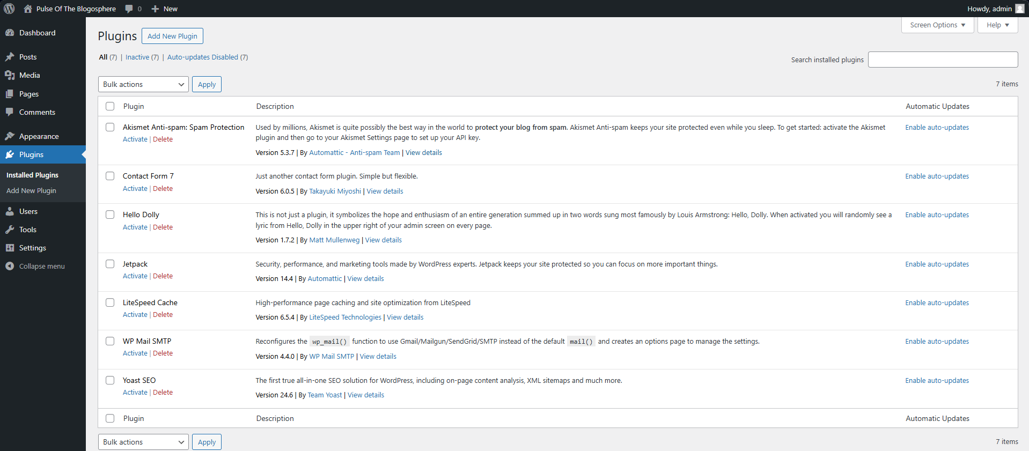Screen dimensions: 1029x451
Task: Open the Users menu
Action: (x=28, y=211)
